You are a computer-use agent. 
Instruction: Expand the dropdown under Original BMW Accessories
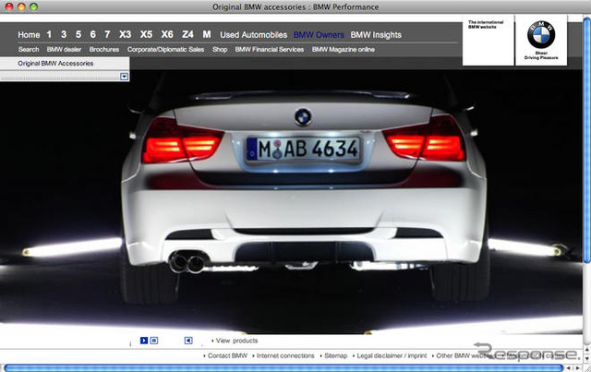click(125, 77)
